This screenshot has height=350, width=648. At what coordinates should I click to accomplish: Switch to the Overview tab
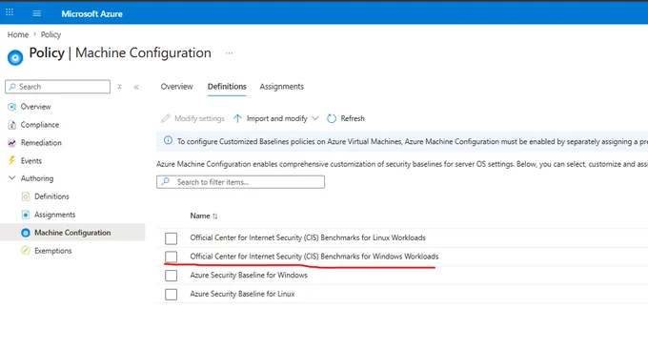[x=176, y=87]
